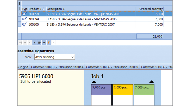Screen dimensions: 190x106
Task: Select the VENTOUX 2007 description cell
Action: (x=91, y=25)
